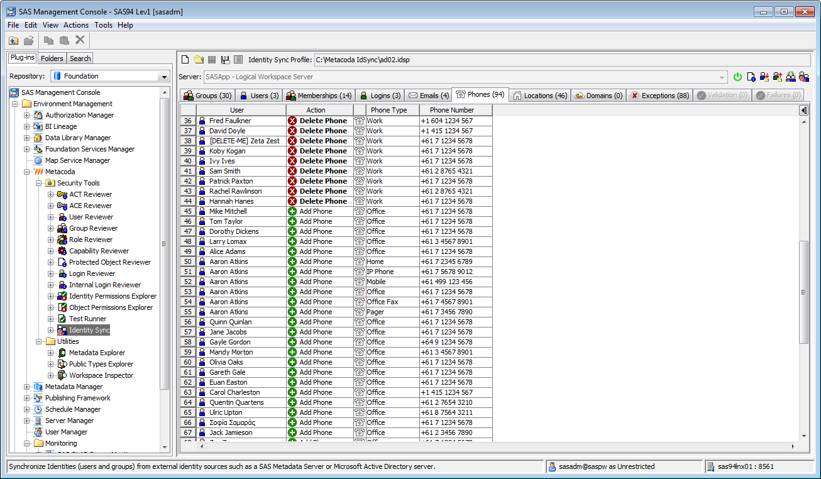Click the Map Service Manager globe icon
Viewport: 821px width, 479px height.
tap(38, 160)
